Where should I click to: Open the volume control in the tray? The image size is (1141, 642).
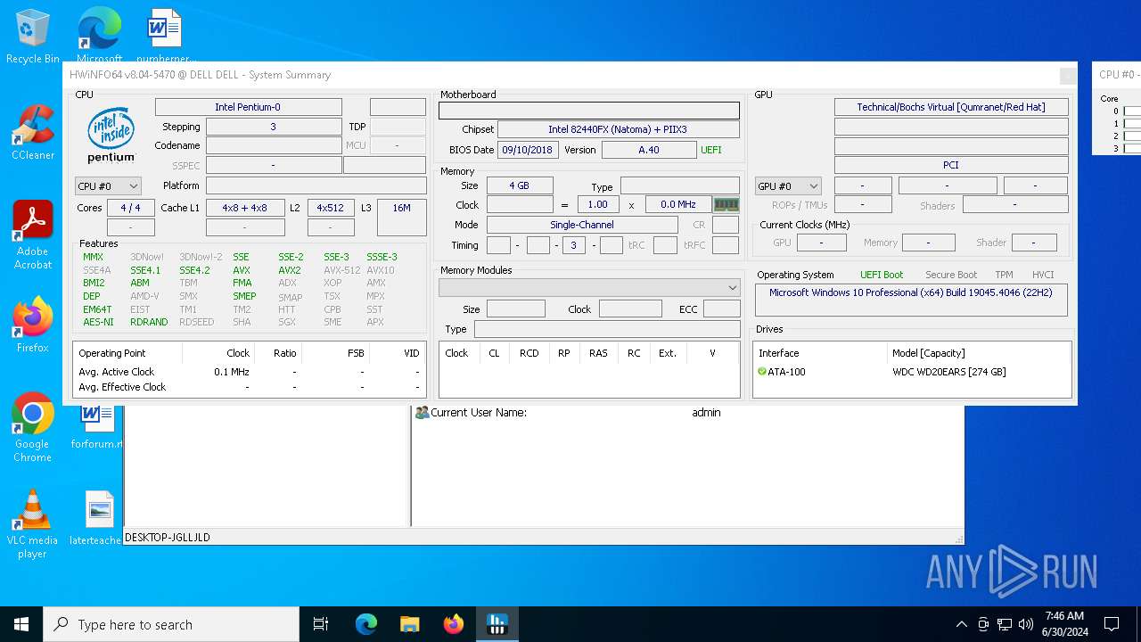pyautogui.click(x=1026, y=624)
